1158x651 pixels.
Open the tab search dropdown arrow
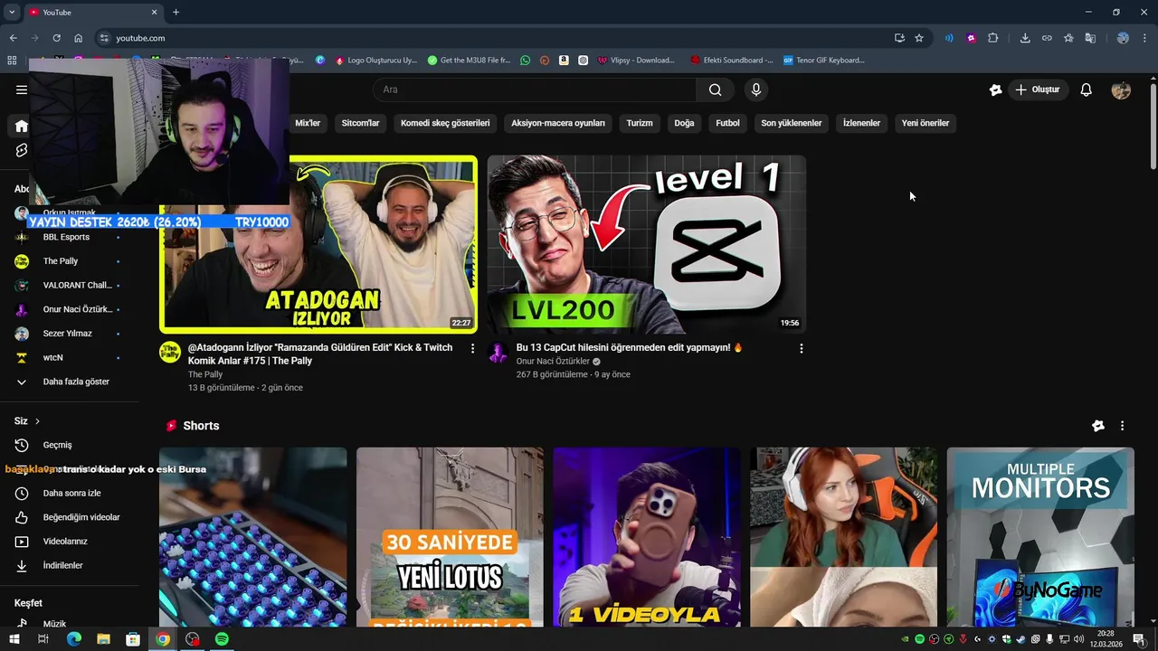(x=12, y=12)
